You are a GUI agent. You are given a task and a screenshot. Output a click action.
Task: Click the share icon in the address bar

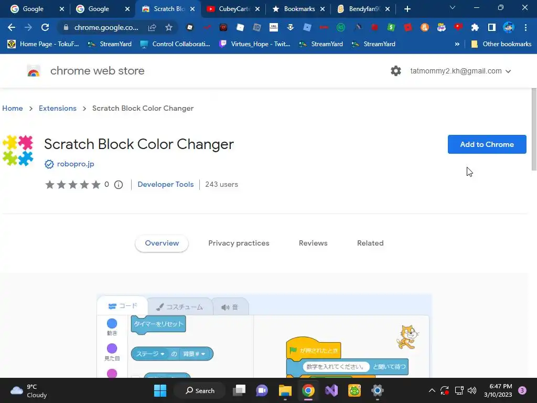tap(152, 27)
